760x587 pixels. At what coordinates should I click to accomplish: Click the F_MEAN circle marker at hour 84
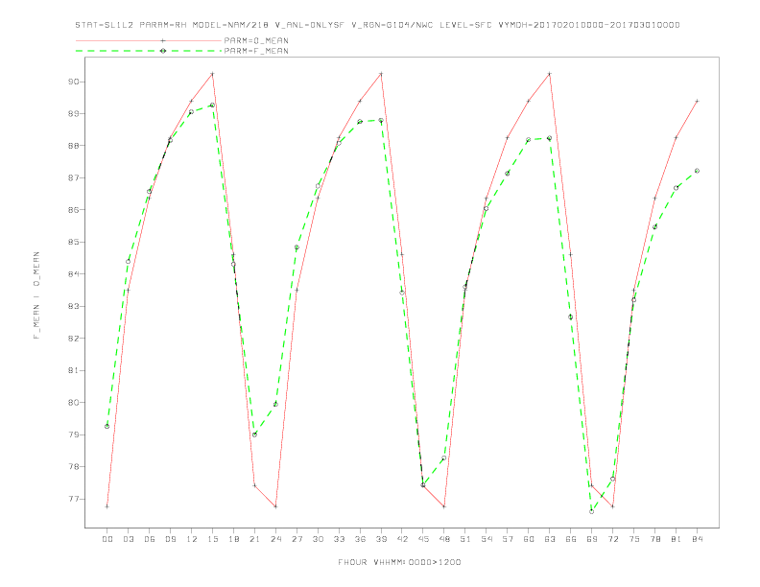click(x=697, y=171)
